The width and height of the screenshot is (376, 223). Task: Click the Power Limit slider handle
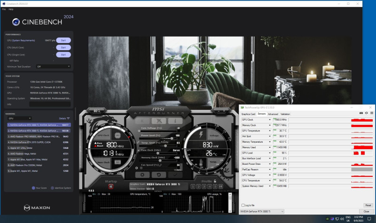pyautogui.click(x=172, y=138)
